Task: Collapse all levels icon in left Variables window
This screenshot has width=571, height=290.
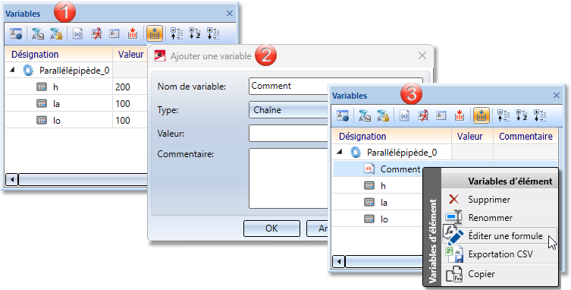Action: (177, 33)
